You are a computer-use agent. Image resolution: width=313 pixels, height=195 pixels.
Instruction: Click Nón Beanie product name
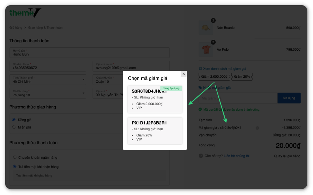pos(226,28)
